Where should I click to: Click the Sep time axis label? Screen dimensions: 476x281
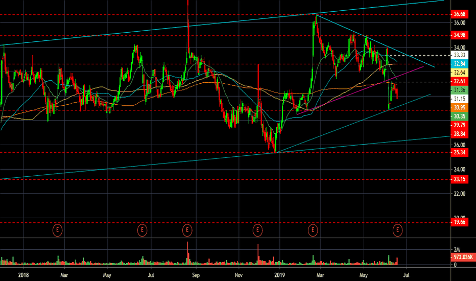[196, 275]
